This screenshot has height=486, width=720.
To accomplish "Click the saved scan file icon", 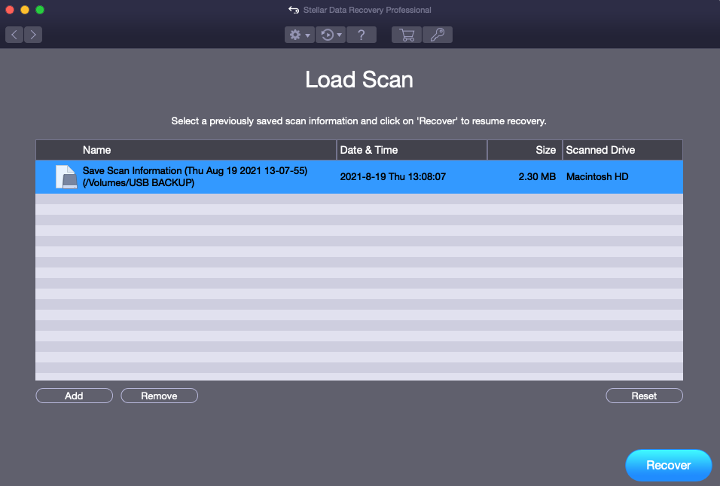I will coord(66,177).
